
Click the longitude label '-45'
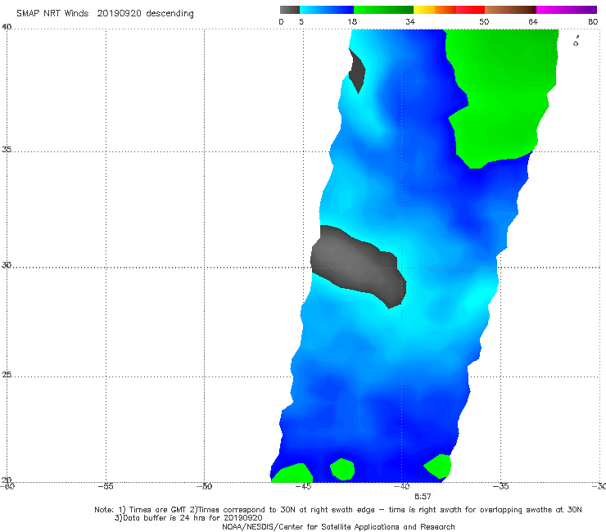pyautogui.click(x=303, y=486)
